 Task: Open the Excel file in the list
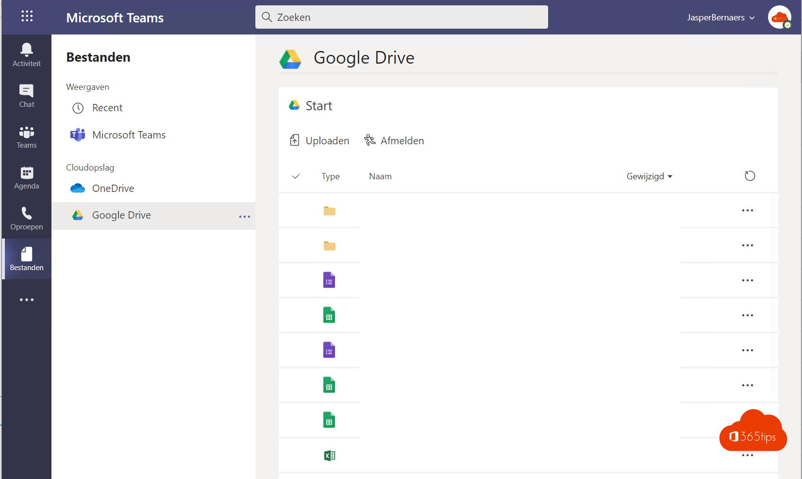pos(330,456)
